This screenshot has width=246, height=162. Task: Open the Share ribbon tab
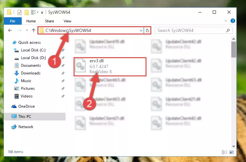tap(49, 21)
